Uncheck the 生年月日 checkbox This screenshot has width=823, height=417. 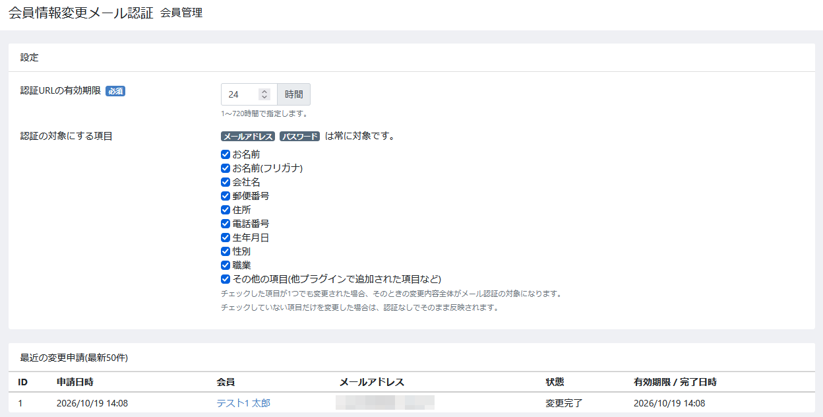coord(226,238)
